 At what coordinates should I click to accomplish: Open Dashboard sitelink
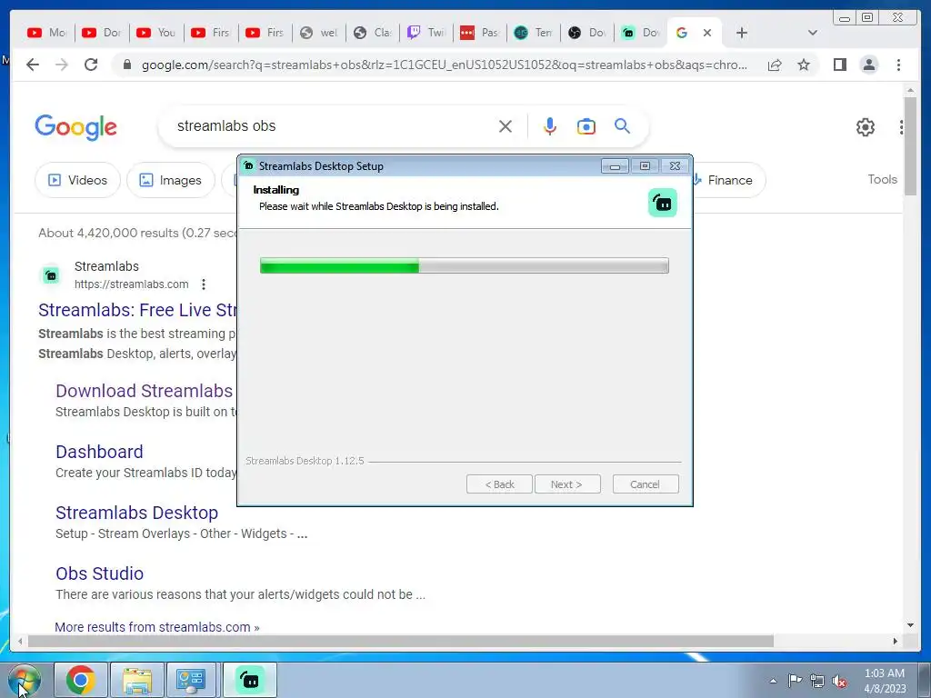[x=99, y=452]
